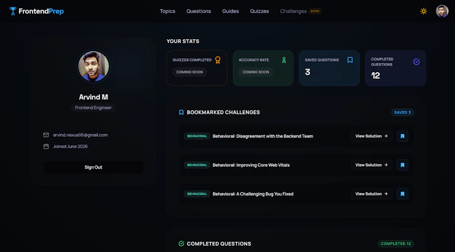This screenshot has height=252, width=455.
Task: Open the Topics nav item
Action: [x=167, y=11]
